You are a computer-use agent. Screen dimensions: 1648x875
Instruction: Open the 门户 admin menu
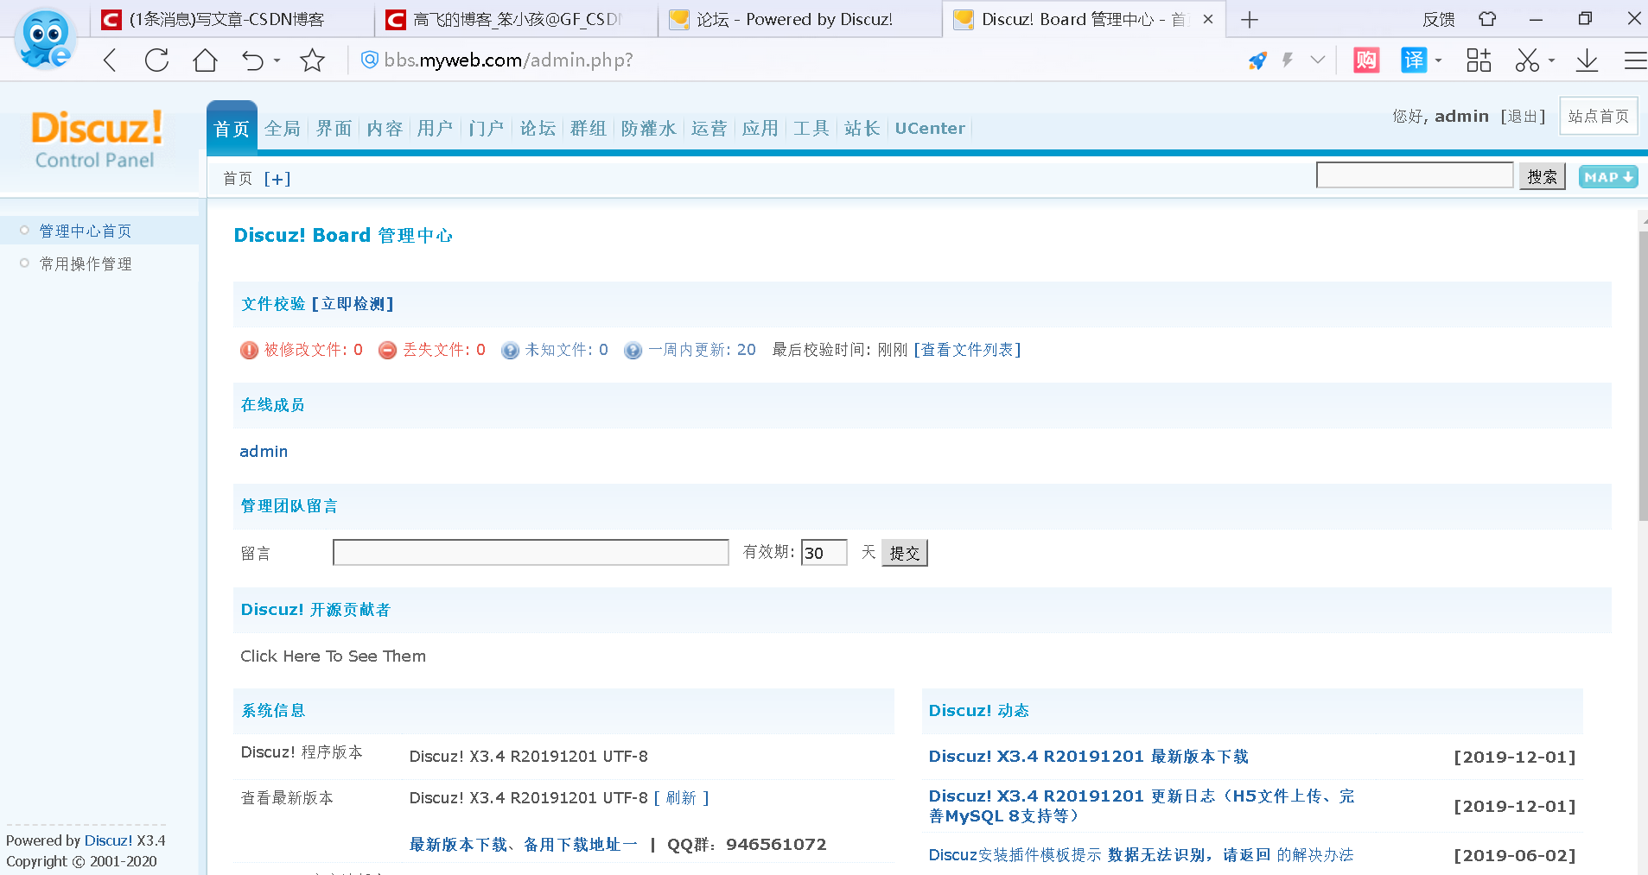point(487,129)
